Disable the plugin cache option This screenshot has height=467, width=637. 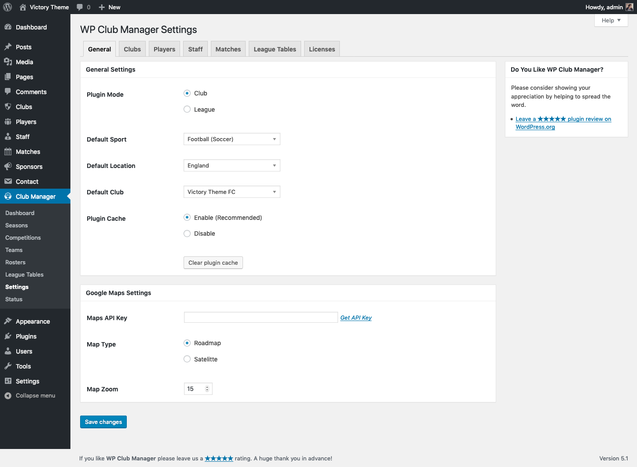coord(187,233)
